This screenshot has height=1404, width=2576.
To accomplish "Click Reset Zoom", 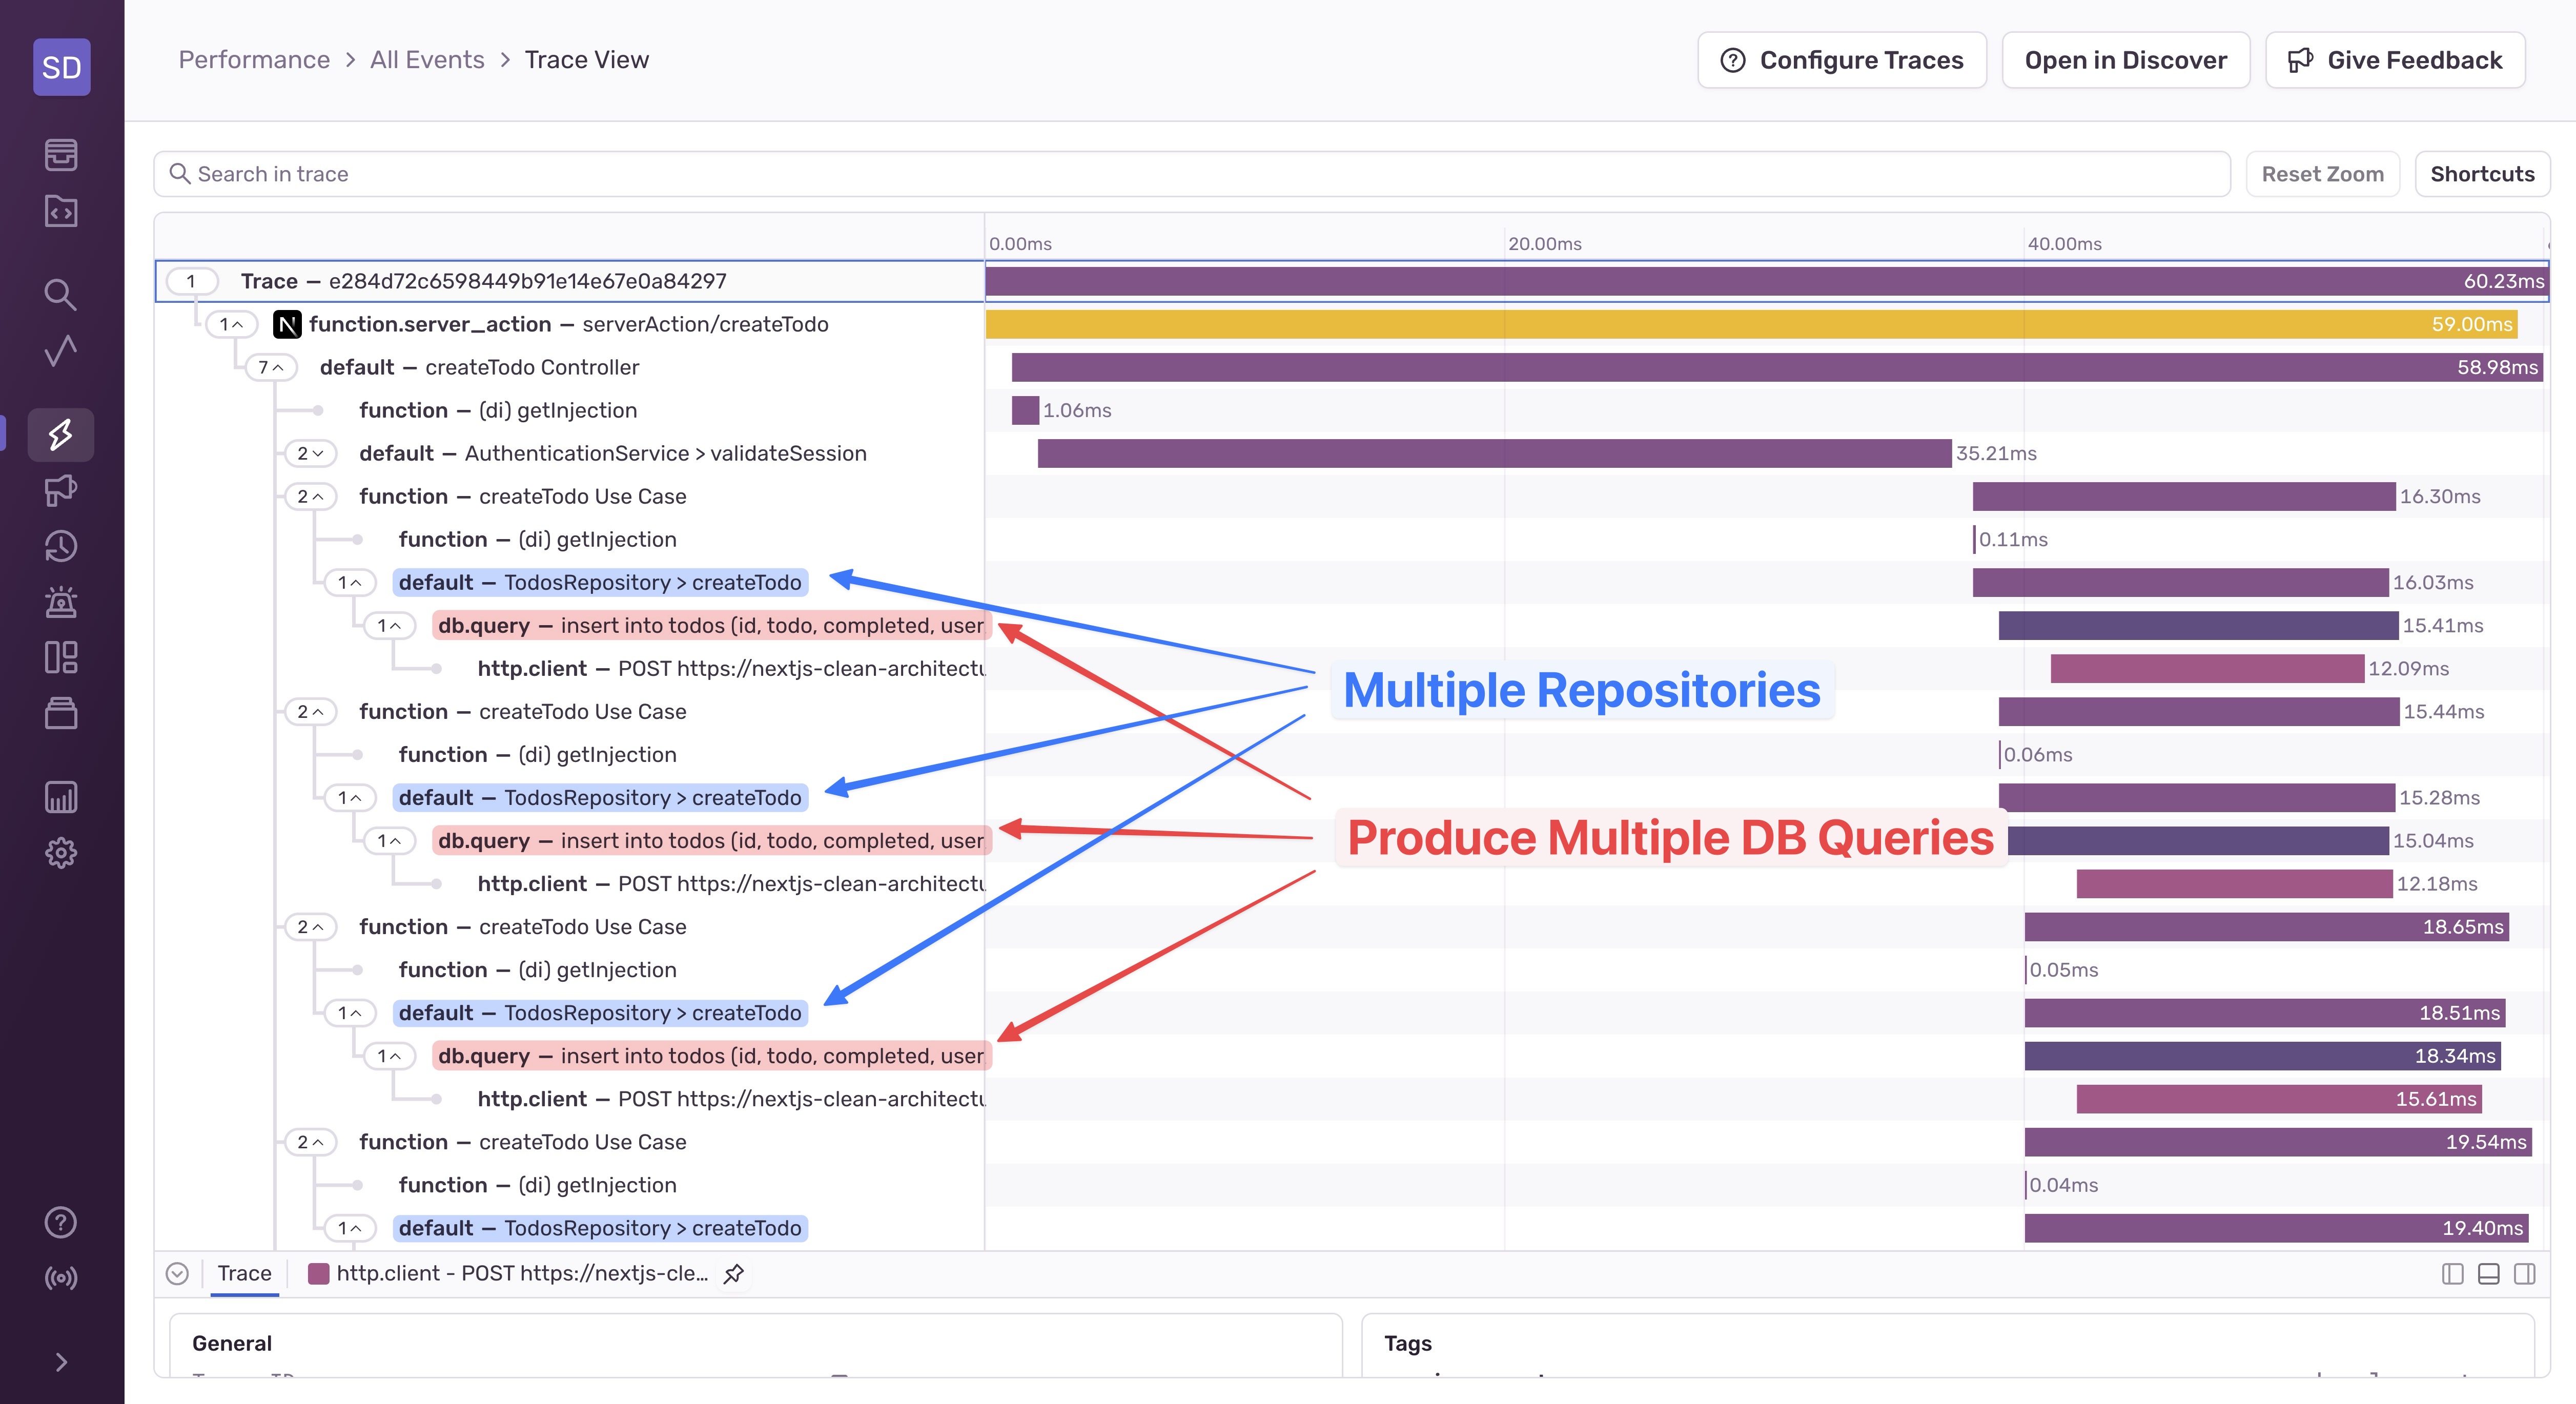I will 2322,174.
